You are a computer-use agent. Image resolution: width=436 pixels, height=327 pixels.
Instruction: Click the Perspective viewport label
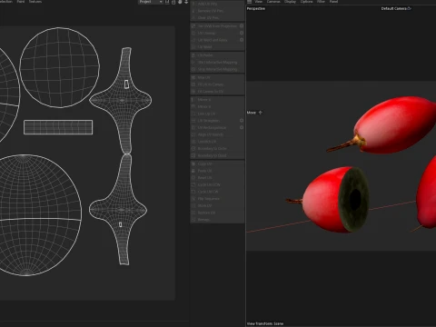point(256,8)
